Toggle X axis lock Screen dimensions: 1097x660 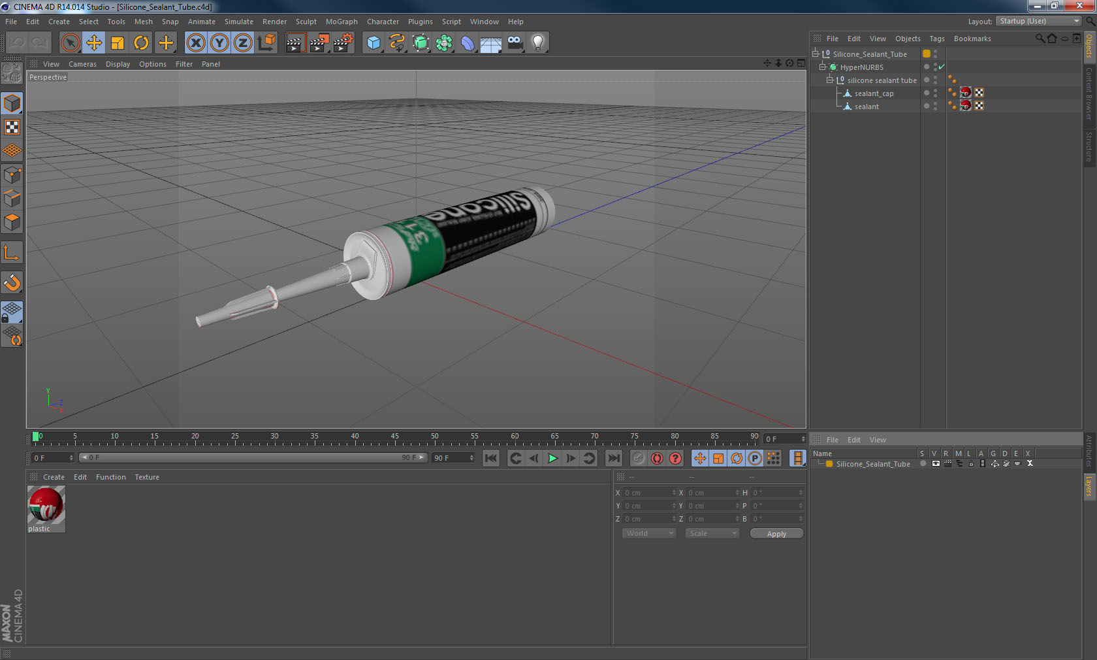(195, 43)
